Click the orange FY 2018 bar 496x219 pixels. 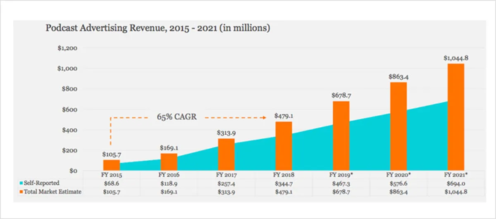[284, 146]
